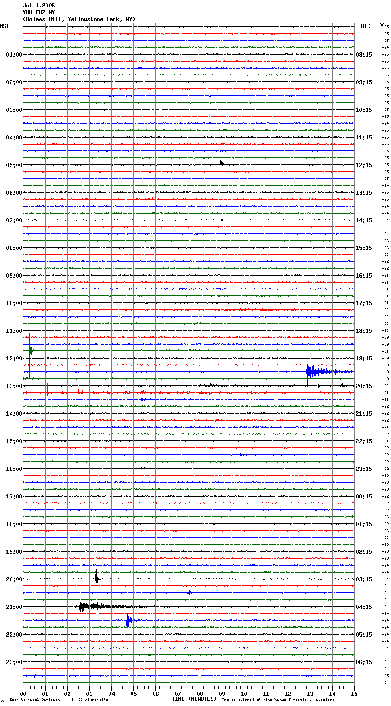Click the long black event on 21:00 trace
Screen dimensions: 391x706
[x=115, y=607]
